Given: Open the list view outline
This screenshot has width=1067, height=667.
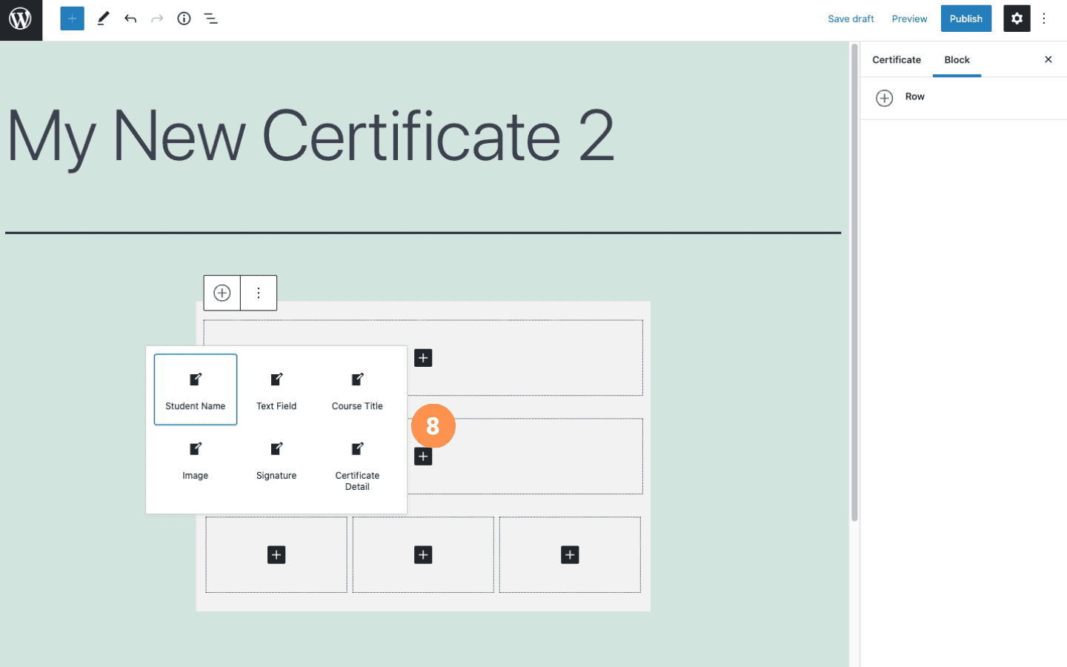Looking at the screenshot, I should pyautogui.click(x=210, y=19).
